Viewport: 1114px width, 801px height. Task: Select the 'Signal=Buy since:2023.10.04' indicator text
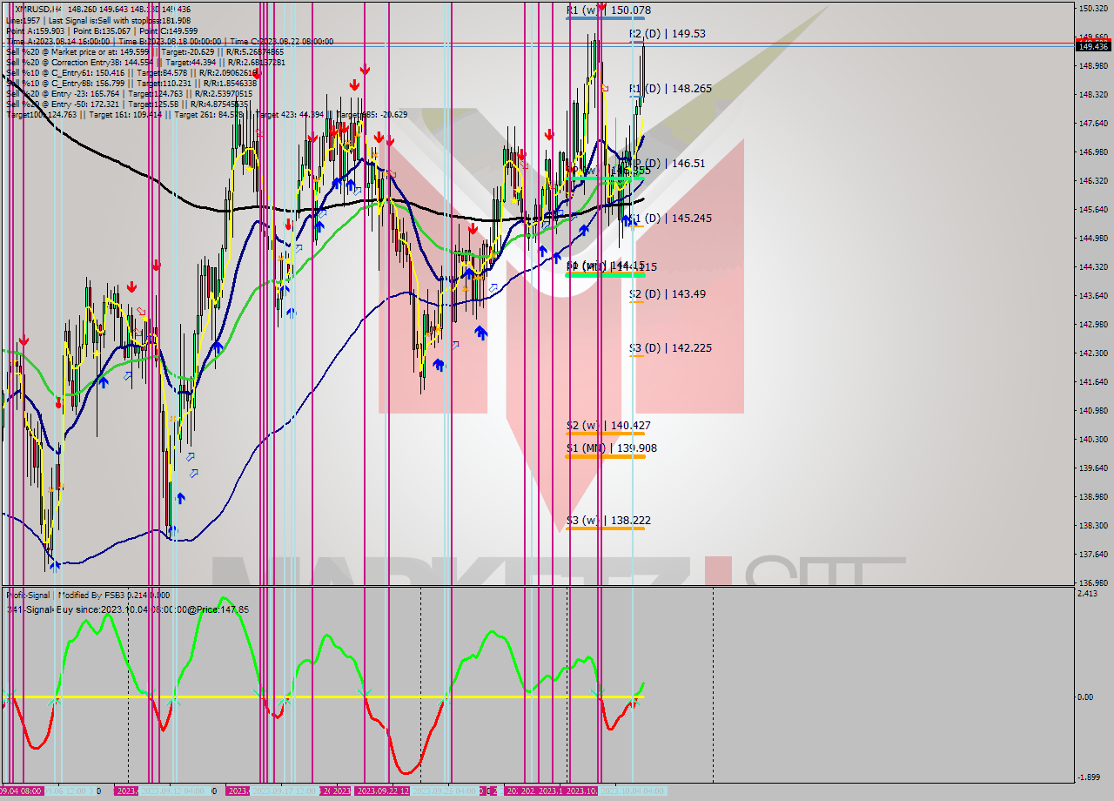click(129, 609)
